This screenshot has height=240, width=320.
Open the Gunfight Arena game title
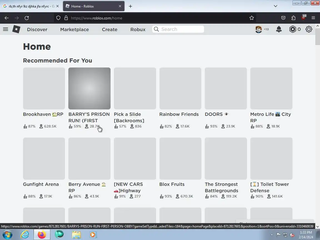(41, 184)
